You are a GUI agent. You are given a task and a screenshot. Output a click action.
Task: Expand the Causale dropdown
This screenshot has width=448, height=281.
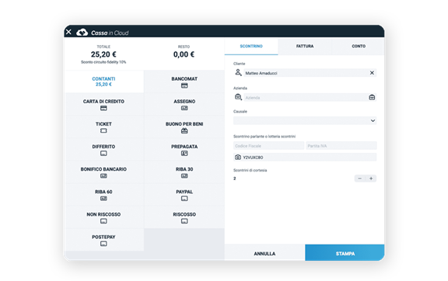pyautogui.click(x=305, y=120)
